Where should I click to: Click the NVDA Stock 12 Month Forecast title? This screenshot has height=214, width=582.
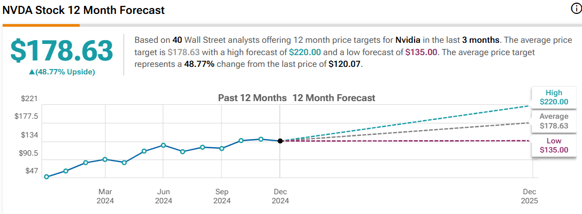(83, 10)
